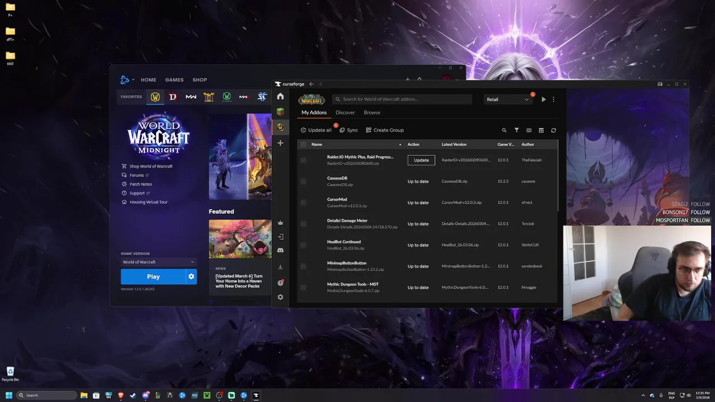Click the addon list vertical scrollbar
The width and height of the screenshot is (715, 402).
[557, 176]
